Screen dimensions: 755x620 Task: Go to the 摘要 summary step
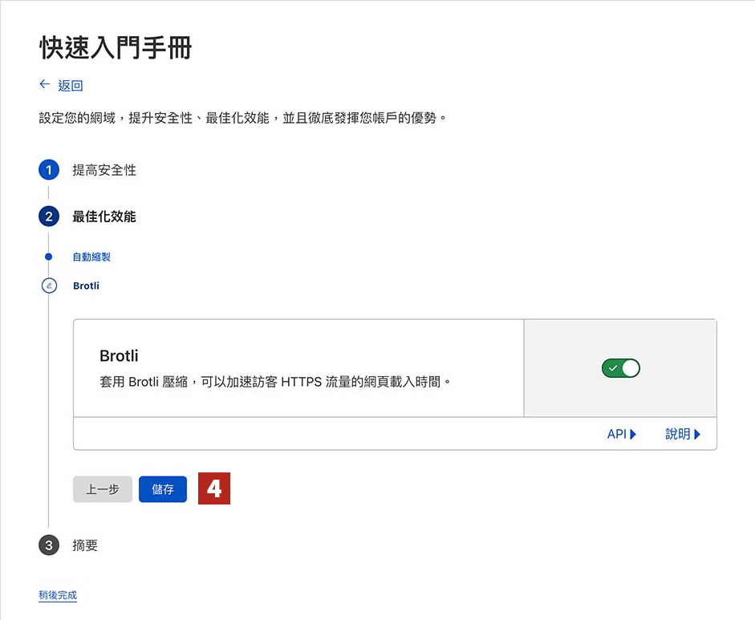coord(85,545)
